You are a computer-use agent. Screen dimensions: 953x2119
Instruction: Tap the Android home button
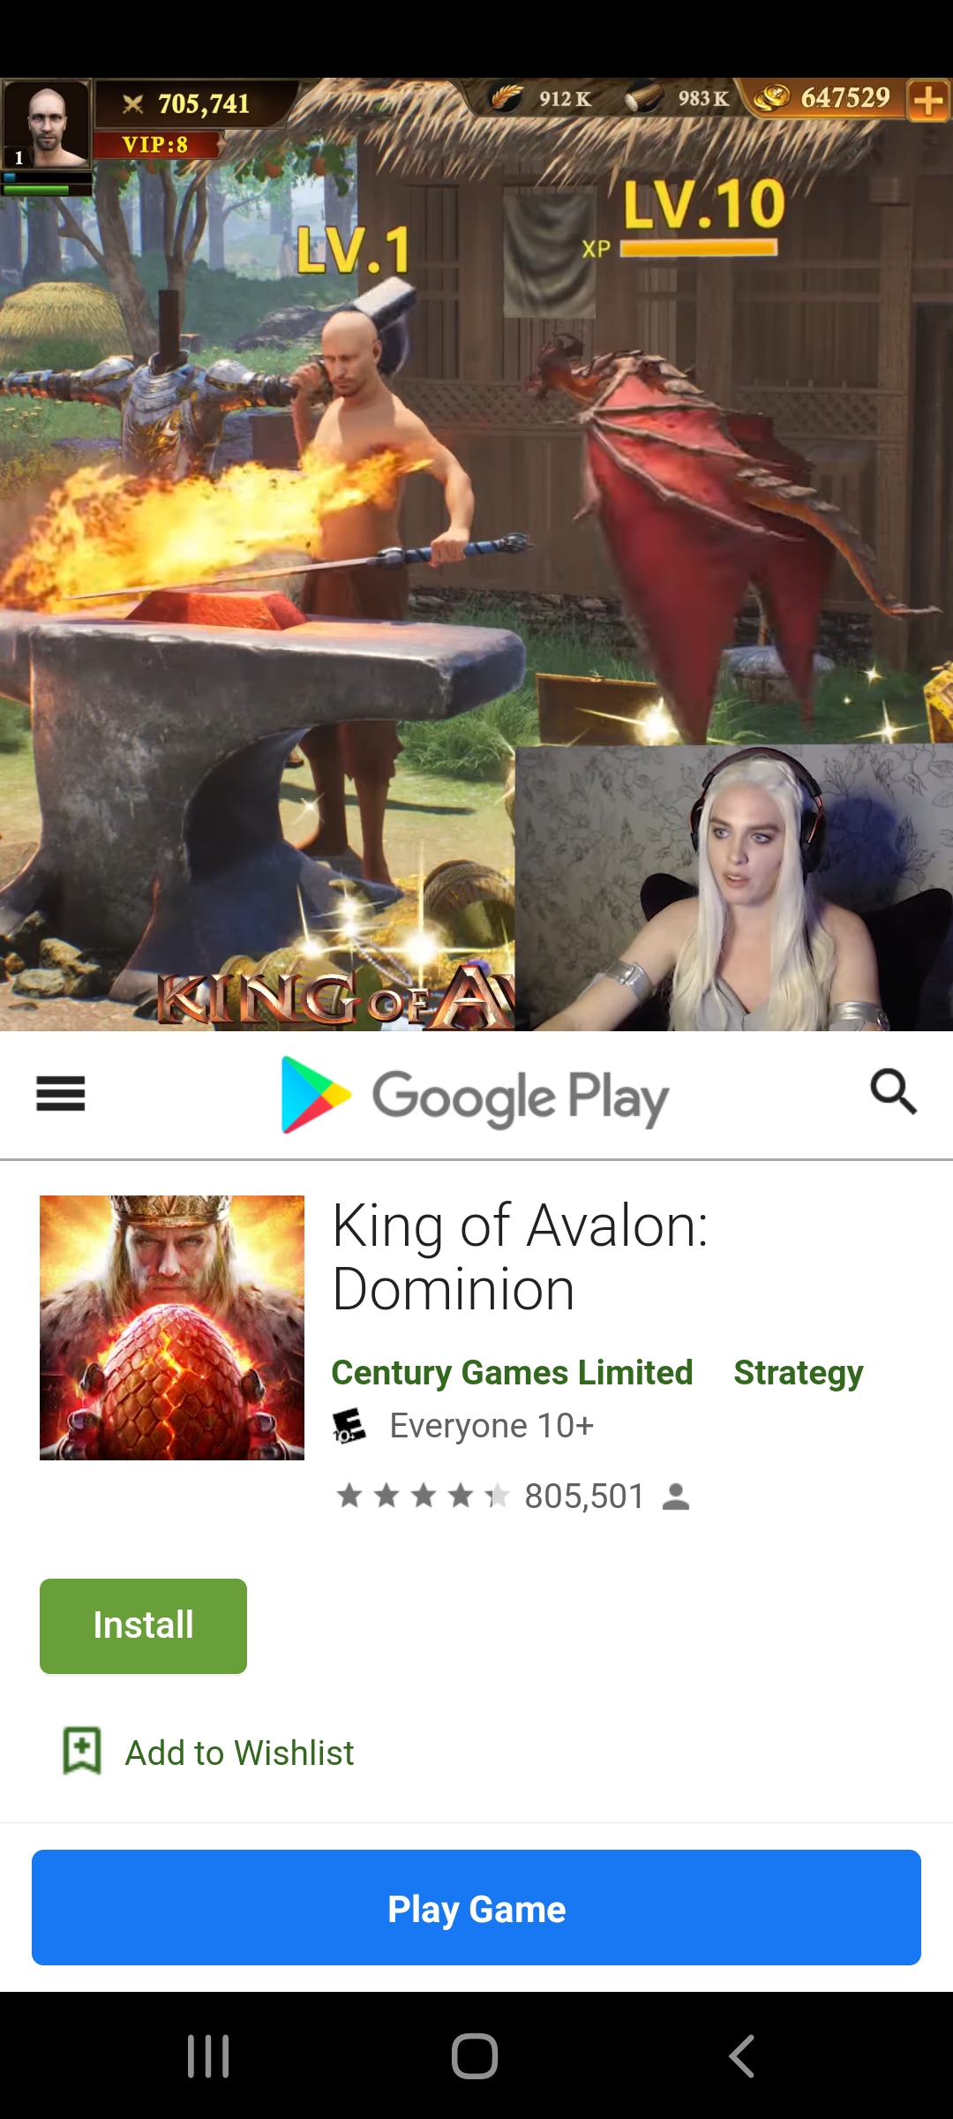pos(475,2055)
